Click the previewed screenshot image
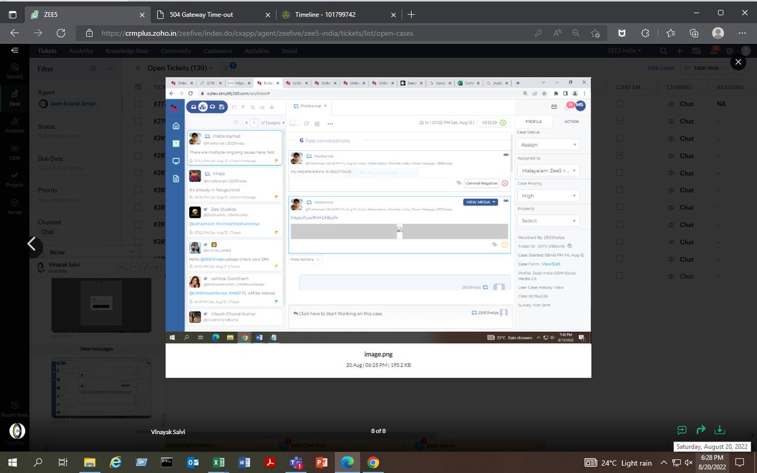This screenshot has height=473, width=757. coord(378,211)
